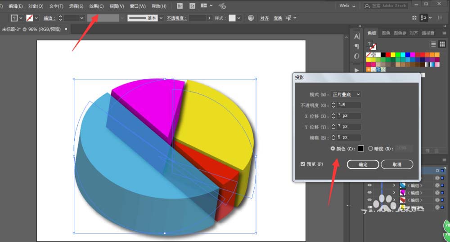Click selection indicator square of magenta group layer
Image resolution: width=450 pixels, height=242 pixels.
[x=442, y=193]
